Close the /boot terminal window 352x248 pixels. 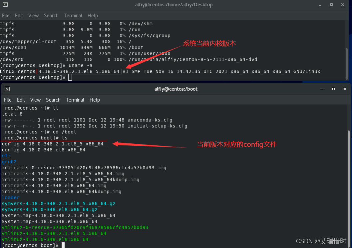345,89
